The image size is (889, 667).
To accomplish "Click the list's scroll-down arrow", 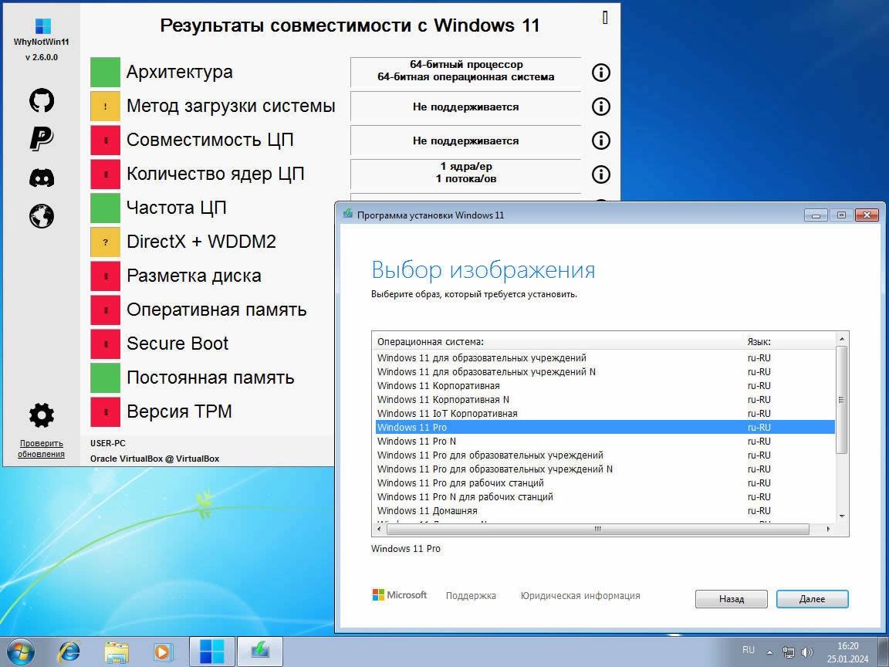I will pos(842,516).
